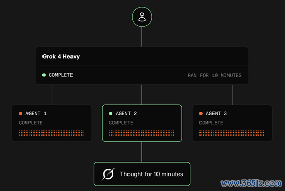Open the Agent 1 card
The width and height of the screenshot is (285, 191).
coord(52,123)
